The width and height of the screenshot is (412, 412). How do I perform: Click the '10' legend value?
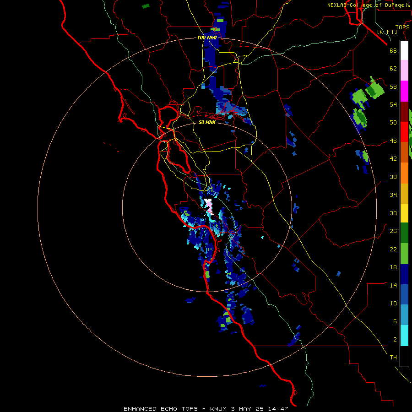pos(393,303)
